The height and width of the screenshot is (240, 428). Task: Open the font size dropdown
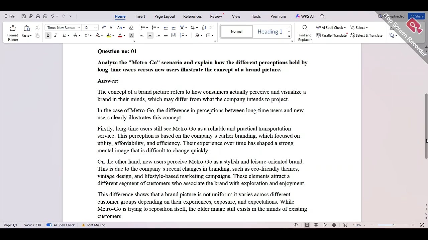95,28
